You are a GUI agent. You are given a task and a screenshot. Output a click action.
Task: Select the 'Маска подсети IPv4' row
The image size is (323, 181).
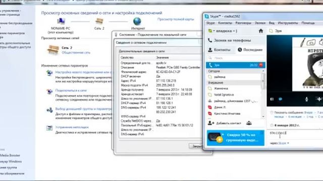click(160, 85)
